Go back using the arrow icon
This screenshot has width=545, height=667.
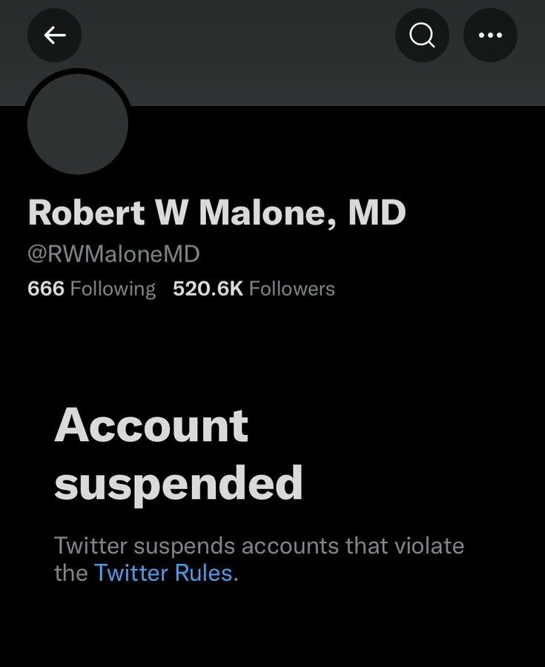pos(54,35)
